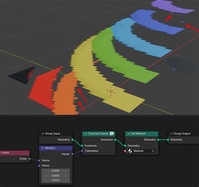Collapse the Translate Instances node
This screenshot has width=199, height=187.
coord(86,134)
